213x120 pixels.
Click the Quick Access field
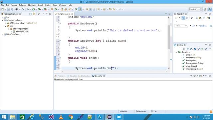(195, 9)
